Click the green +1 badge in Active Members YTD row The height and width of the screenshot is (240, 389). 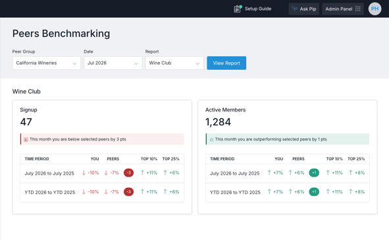click(314, 192)
